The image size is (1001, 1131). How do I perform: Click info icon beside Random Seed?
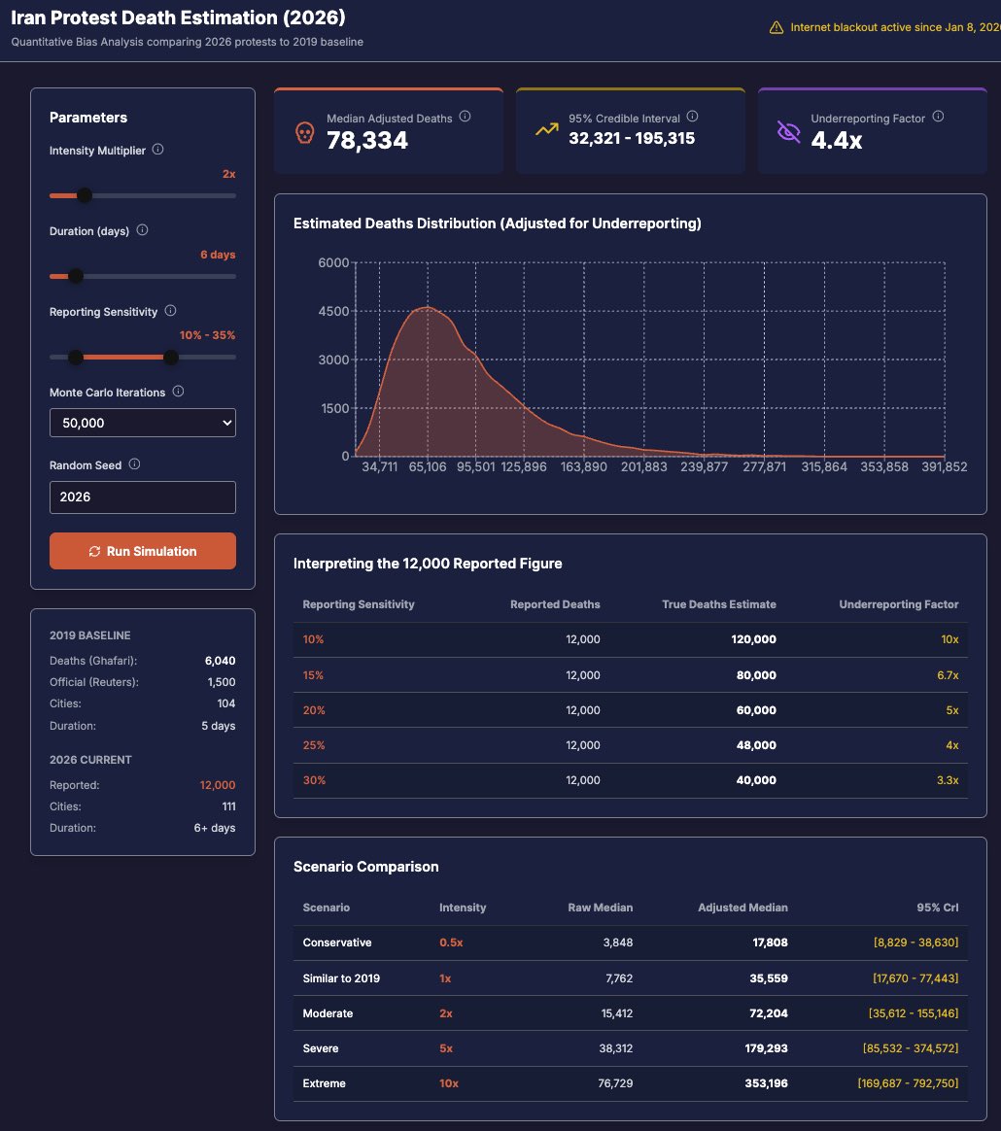click(x=134, y=464)
